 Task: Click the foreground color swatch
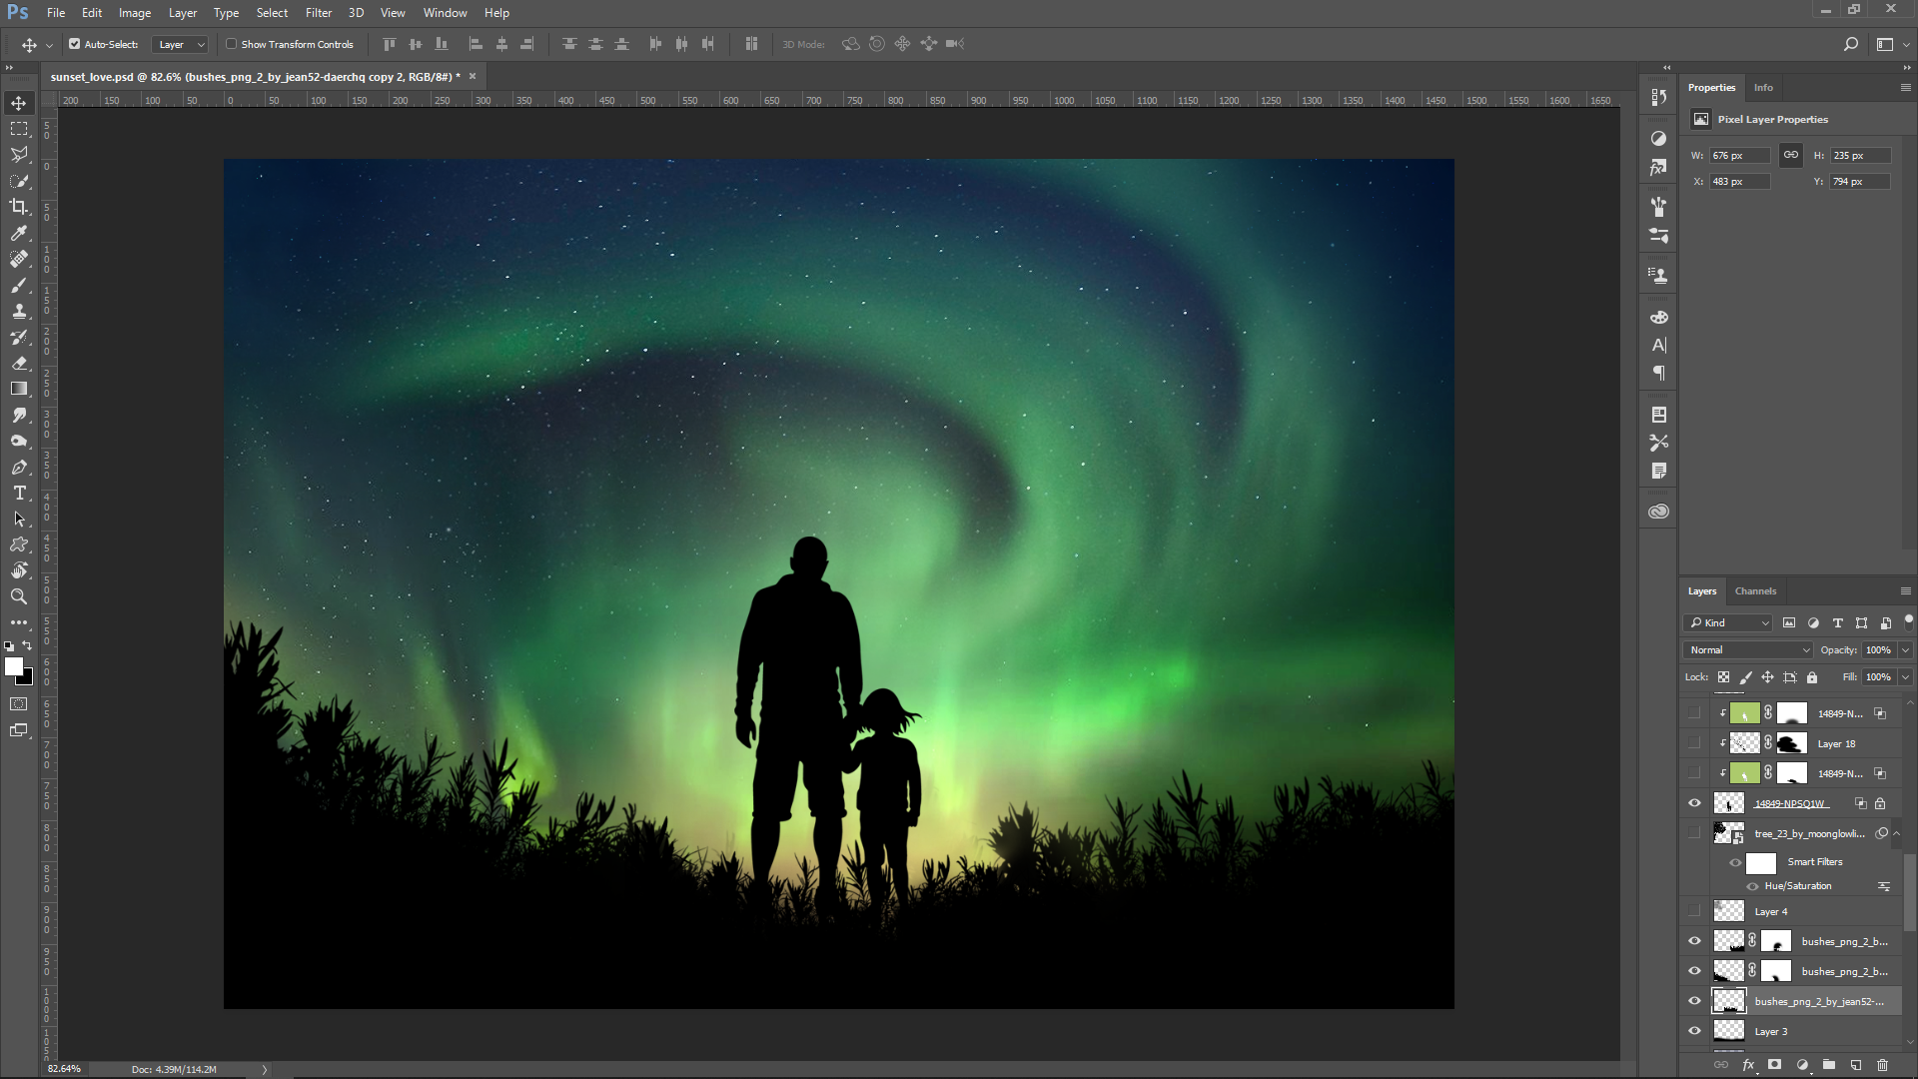tap(13, 666)
